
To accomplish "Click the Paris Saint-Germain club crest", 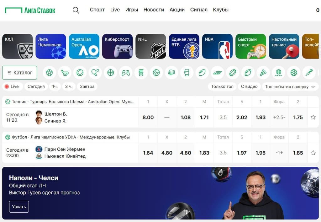I will tap(39, 149).
